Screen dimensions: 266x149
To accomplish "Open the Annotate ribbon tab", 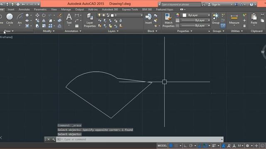I will tap(24, 10).
